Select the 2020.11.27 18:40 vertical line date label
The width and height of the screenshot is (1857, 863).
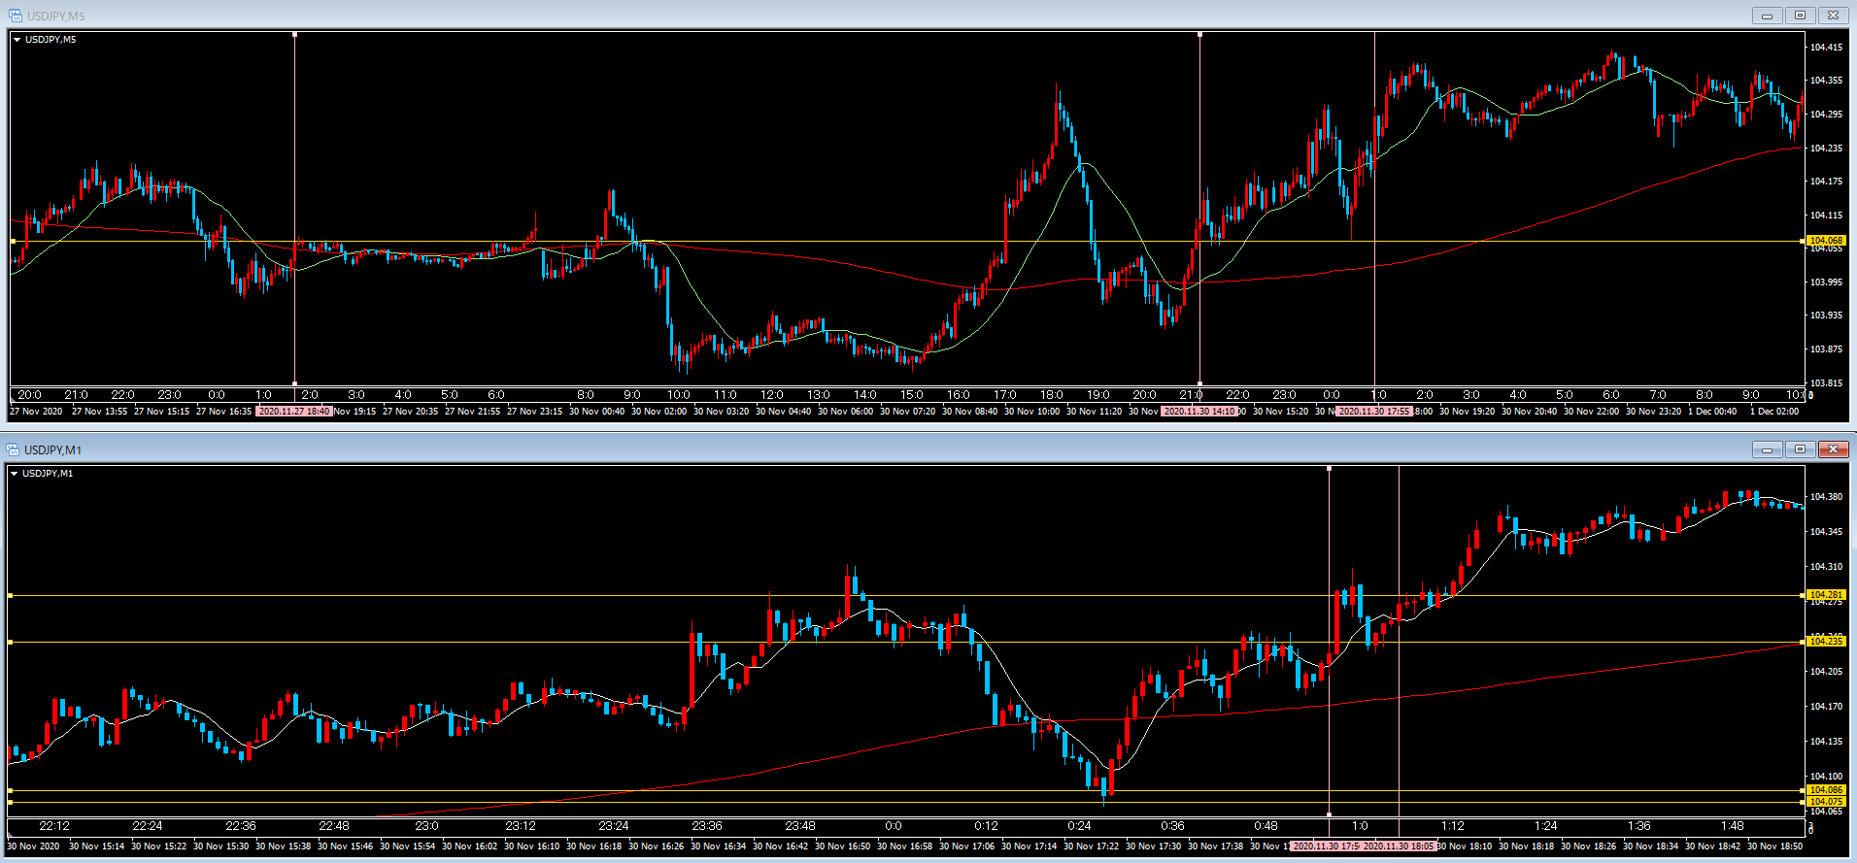pos(294,412)
